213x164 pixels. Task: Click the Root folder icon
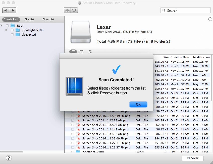(13, 26)
